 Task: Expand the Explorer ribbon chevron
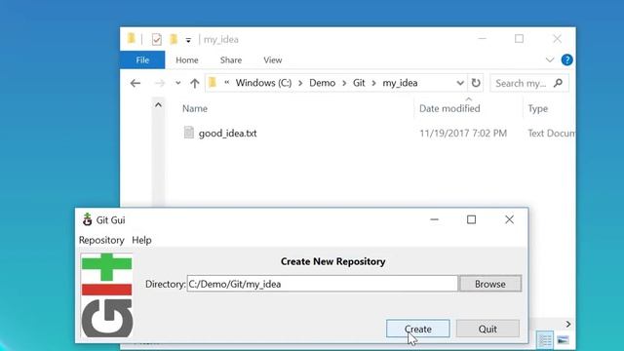(550, 60)
